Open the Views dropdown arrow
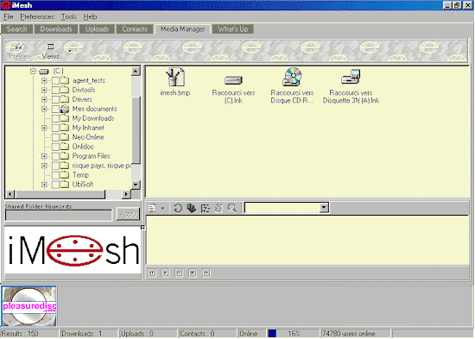The width and height of the screenshot is (475, 339). (69, 51)
